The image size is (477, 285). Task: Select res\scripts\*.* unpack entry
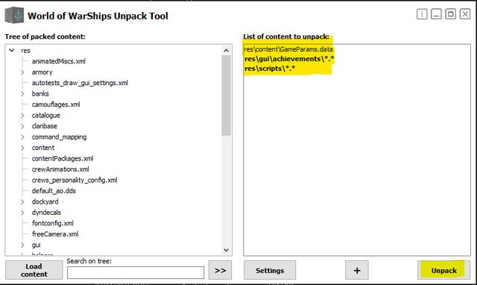(270, 69)
